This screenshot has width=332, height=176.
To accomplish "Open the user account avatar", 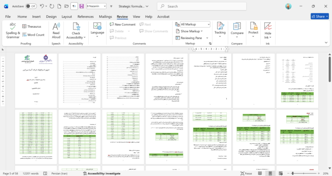I will pos(288,6).
